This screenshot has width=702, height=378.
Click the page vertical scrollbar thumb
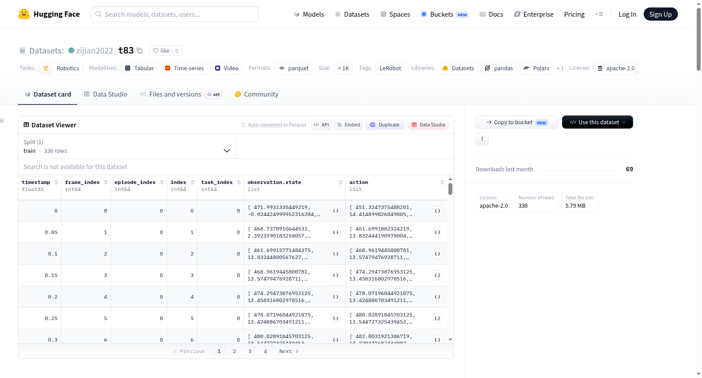[x=698, y=40]
